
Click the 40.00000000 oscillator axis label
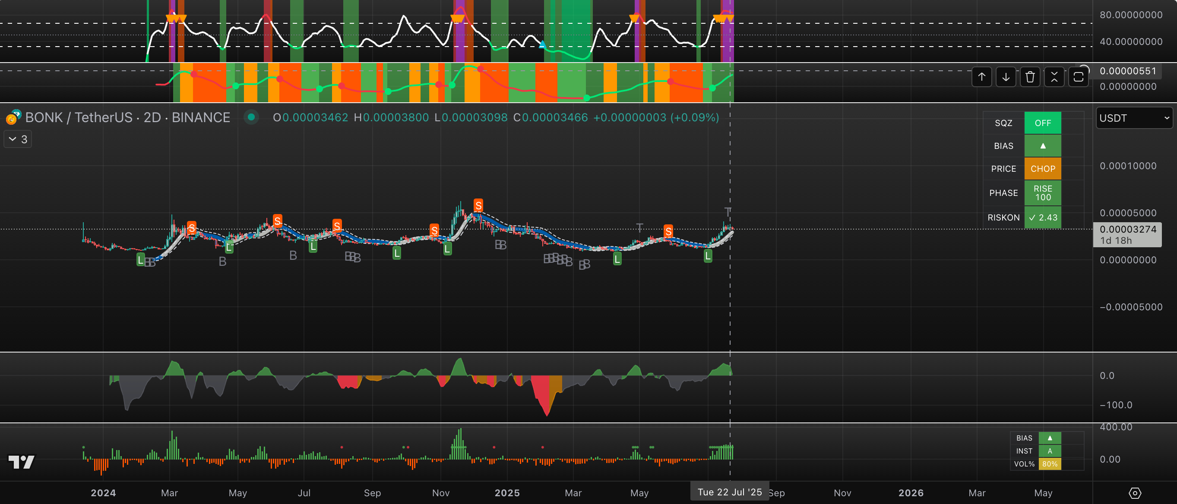(x=1131, y=41)
